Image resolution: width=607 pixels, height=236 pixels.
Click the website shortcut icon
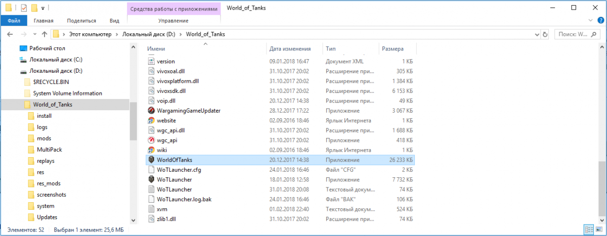click(x=151, y=120)
